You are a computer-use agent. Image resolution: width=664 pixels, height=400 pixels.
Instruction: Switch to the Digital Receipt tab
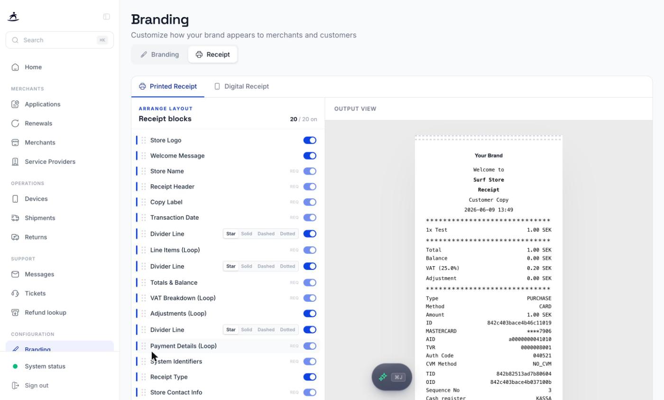pyautogui.click(x=241, y=86)
